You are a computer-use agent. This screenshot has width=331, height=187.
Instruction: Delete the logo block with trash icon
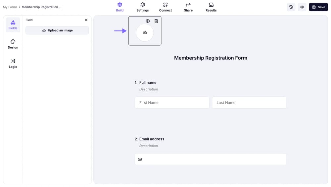click(156, 21)
